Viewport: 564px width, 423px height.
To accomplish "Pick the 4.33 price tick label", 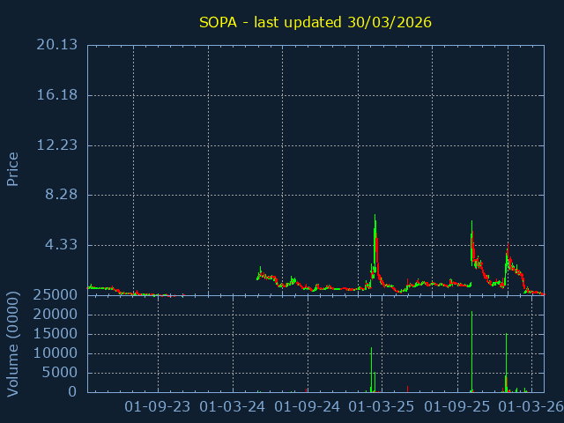I will (62, 244).
